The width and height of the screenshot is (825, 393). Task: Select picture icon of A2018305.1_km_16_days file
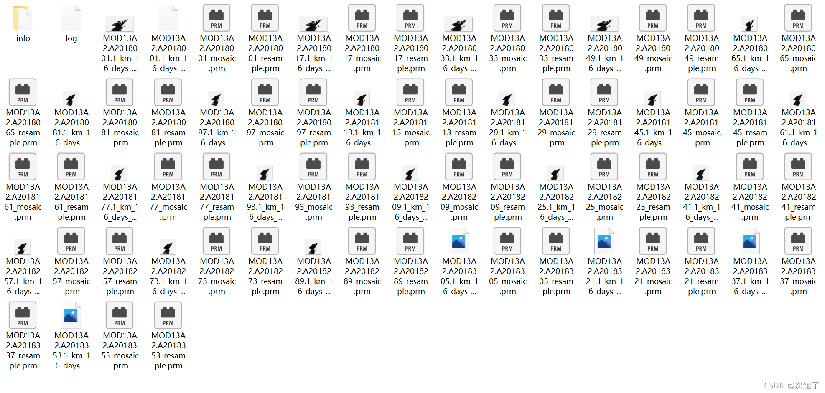pyautogui.click(x=459, y=241)
